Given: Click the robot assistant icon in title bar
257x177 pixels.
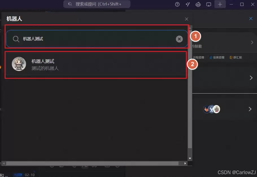Looking at the screenshot, I should [198, 4].
